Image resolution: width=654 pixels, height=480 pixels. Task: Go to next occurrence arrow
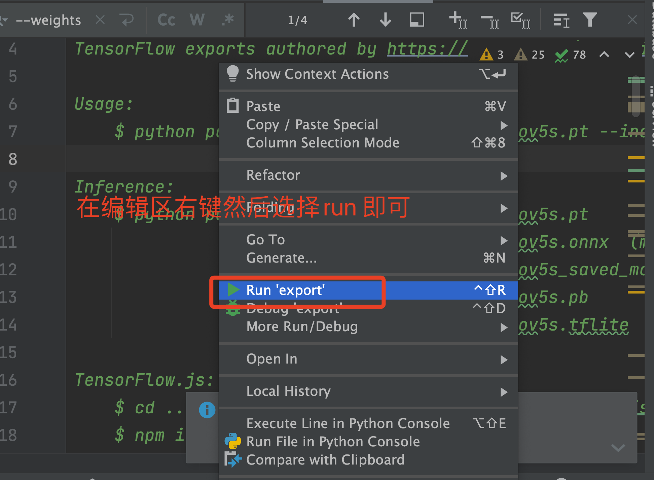click(385, 20)
